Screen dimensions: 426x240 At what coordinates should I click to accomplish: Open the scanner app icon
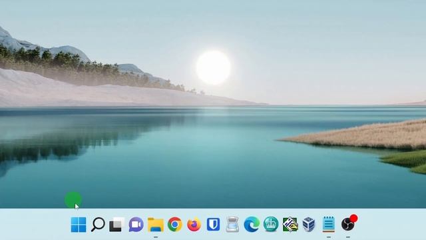[232, 225]
